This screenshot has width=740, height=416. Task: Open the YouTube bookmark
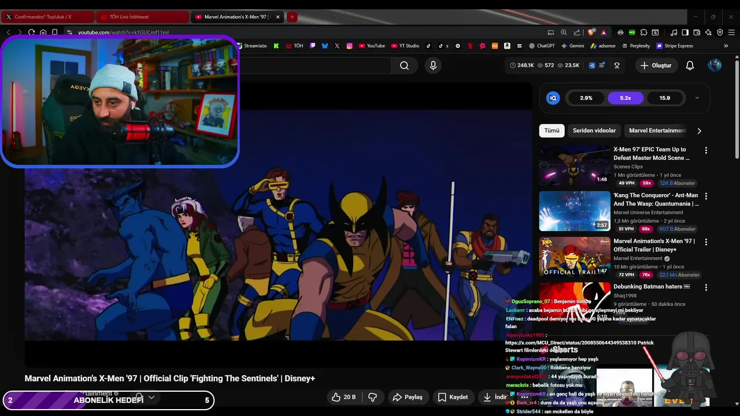click(372, 46)
